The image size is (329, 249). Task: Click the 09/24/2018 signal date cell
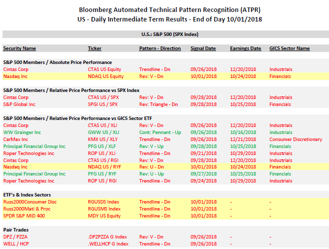point(203,181)
